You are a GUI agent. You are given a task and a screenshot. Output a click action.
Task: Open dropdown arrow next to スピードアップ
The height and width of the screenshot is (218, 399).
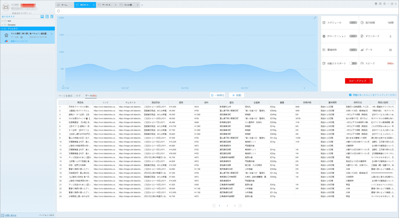pyautogui.click(x=371, y=81)
